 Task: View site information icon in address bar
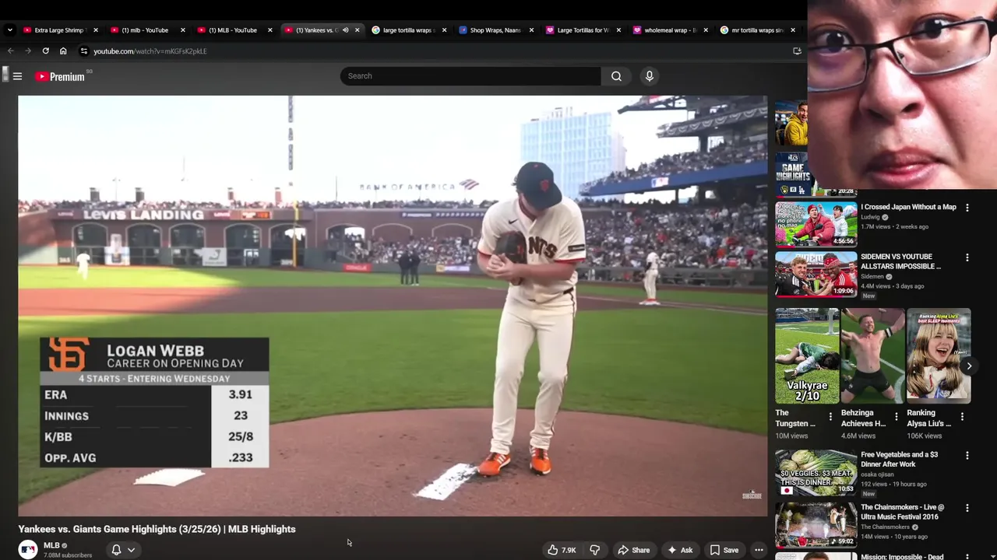pos(84,51)
